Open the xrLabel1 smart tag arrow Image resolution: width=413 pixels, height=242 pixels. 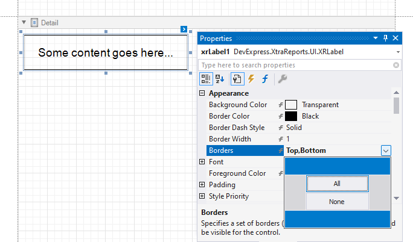[184, 29]
